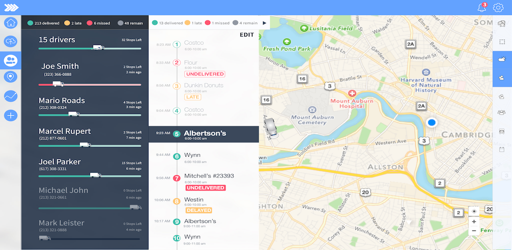Click Harvard Museum map marker
The height and width of the screenshot is (250, 512).
426,72
